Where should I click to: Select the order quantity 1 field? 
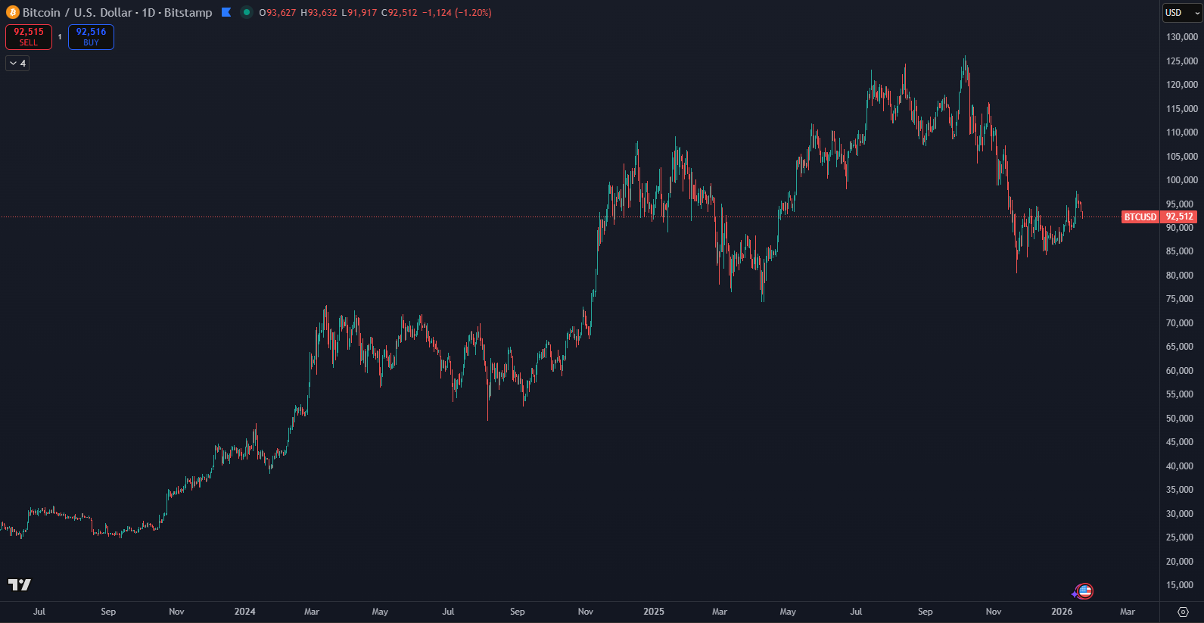60,37
